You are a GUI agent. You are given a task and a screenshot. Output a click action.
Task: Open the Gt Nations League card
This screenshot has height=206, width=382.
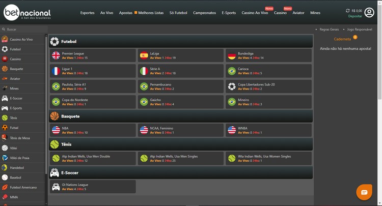(x=93, y=187)
